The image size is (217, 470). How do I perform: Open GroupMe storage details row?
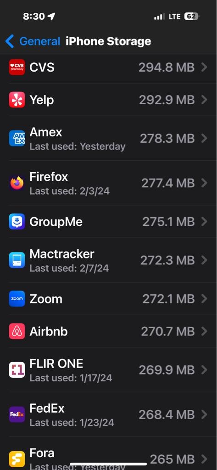[108, 222]
